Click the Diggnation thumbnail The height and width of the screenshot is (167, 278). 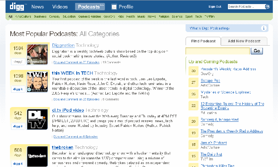point(37,54)
